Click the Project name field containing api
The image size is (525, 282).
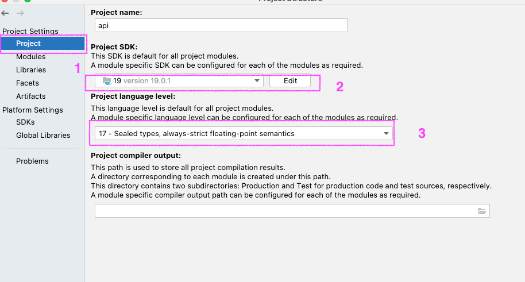221,25
